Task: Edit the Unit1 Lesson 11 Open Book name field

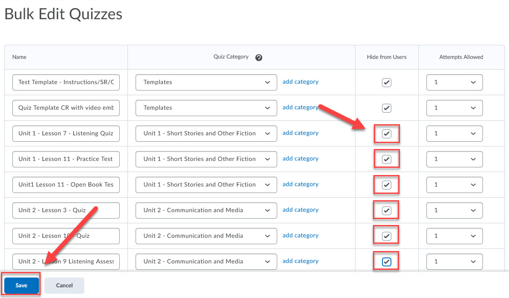Action: [66, 184]
